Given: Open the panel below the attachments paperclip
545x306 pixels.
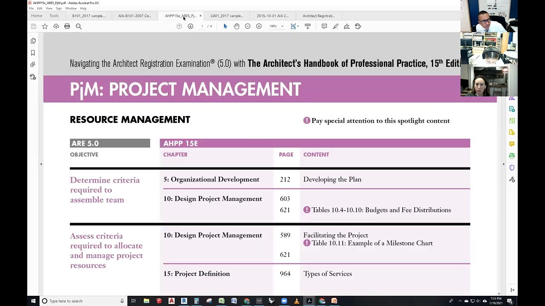Looking at the screenshot, I should [x=33, y=77].
